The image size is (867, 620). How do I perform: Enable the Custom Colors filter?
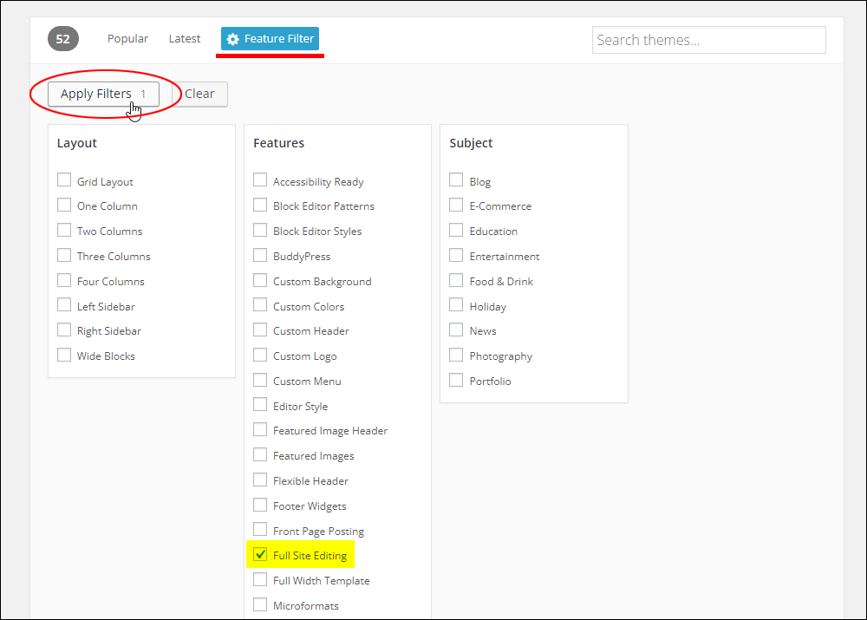pos(260,305)
